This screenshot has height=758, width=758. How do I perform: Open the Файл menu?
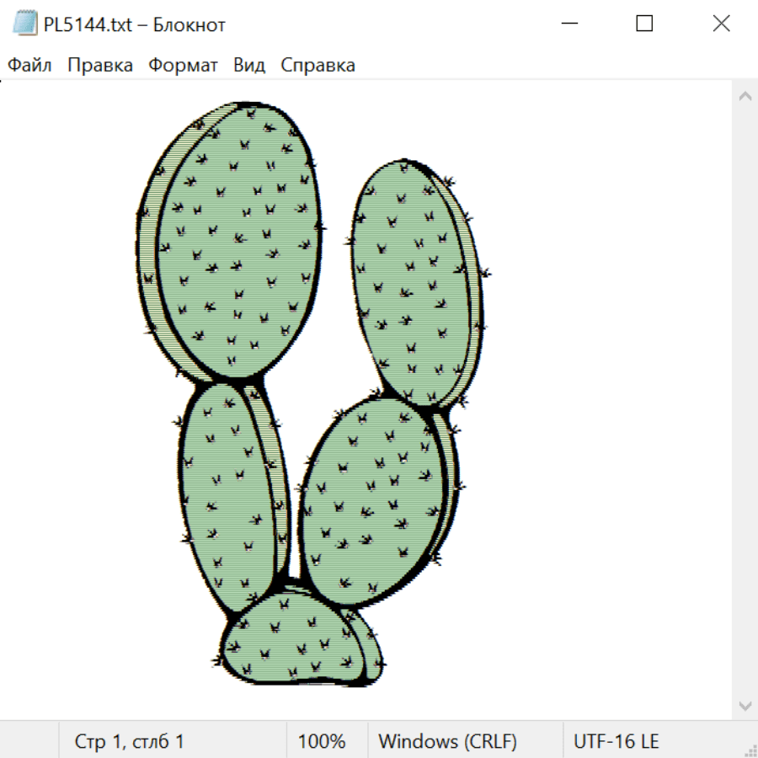[30, 66]
